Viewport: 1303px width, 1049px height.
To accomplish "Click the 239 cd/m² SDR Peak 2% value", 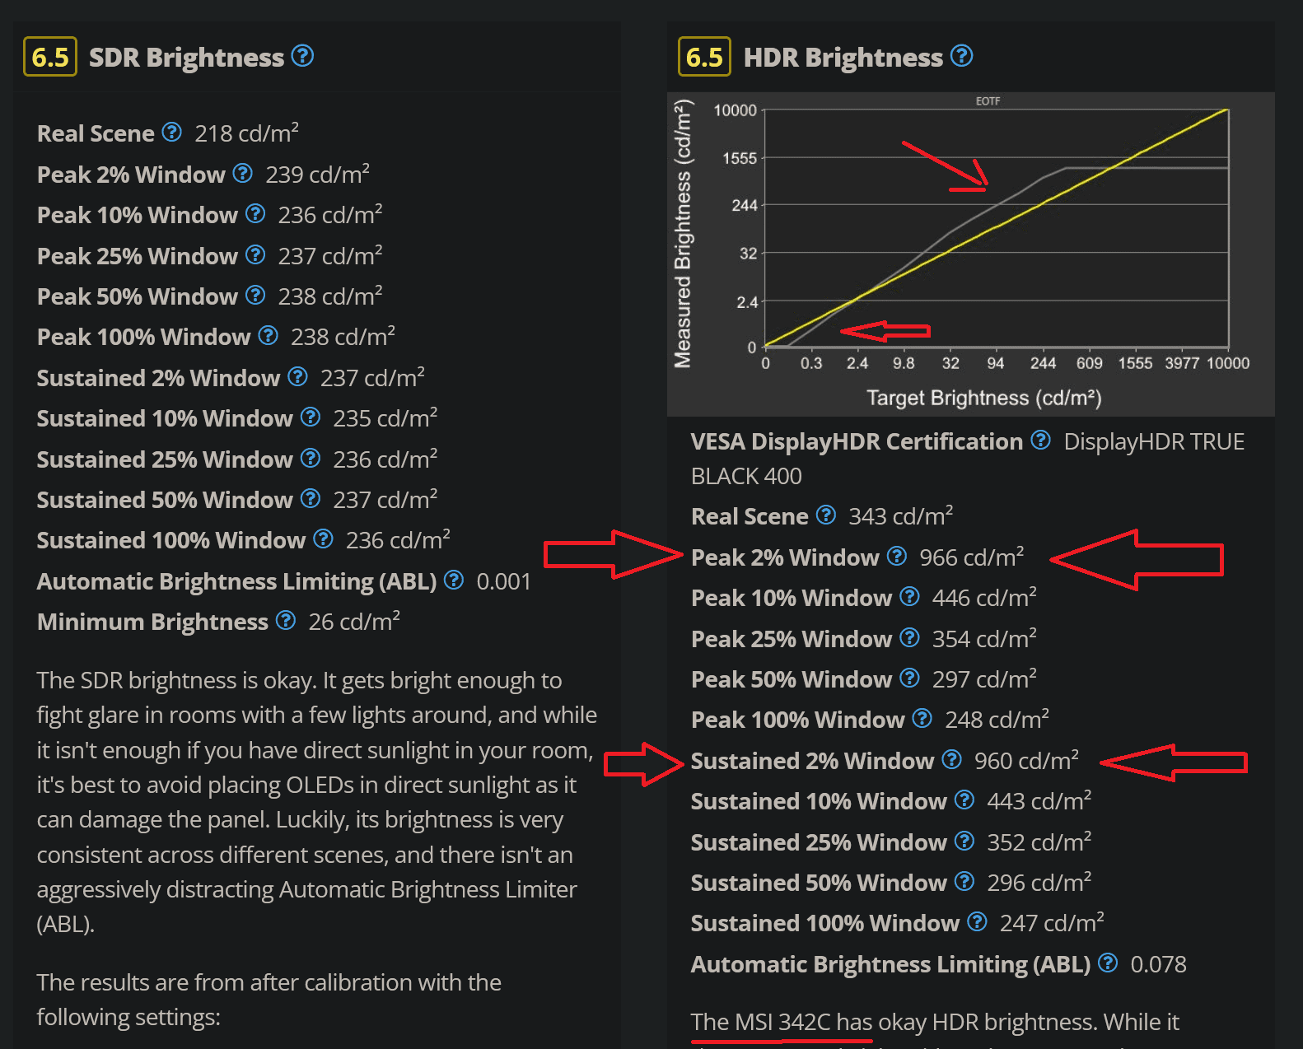I will (x=317, y=175).
